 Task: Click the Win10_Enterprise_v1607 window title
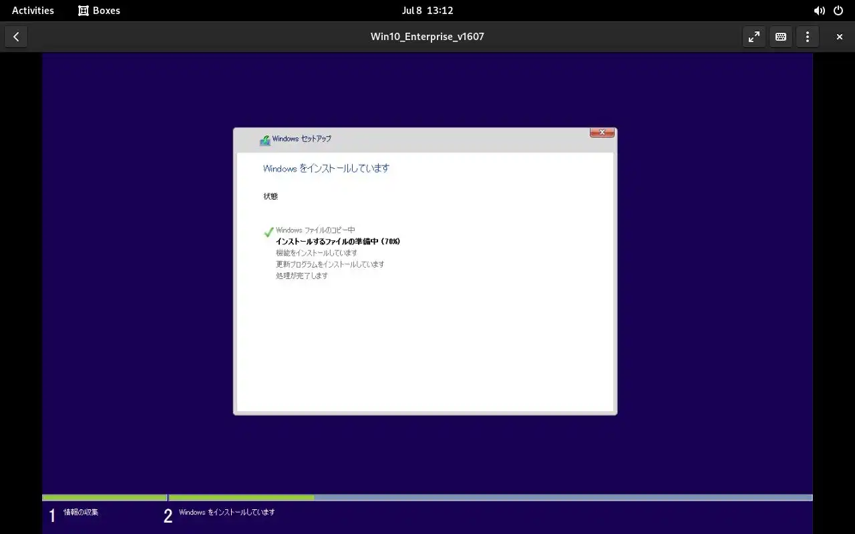tap(427, 37)
